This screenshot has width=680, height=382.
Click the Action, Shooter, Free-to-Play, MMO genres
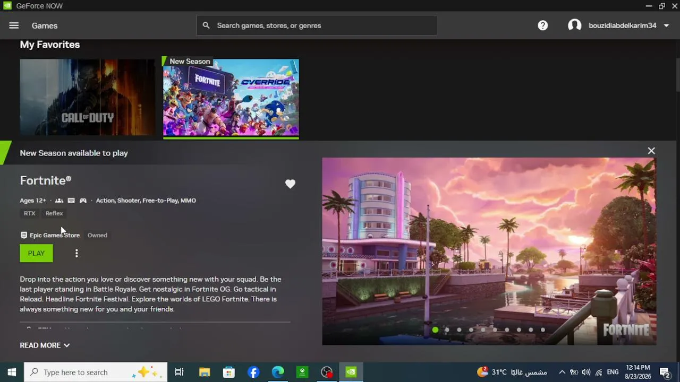[146, 201]
